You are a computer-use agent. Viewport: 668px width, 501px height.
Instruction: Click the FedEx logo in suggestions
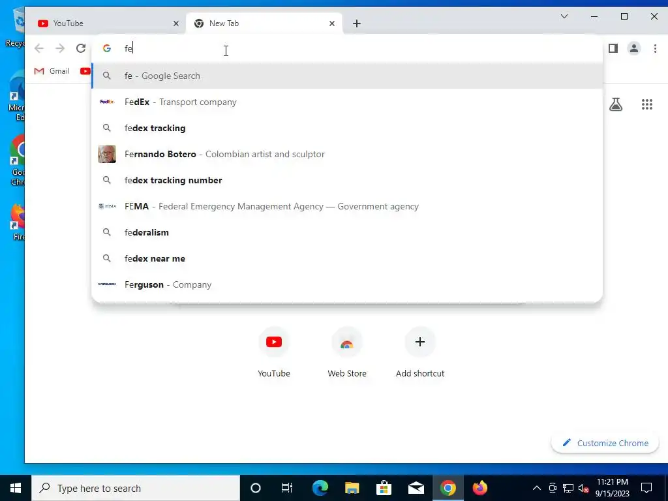(x=107, y=102)
